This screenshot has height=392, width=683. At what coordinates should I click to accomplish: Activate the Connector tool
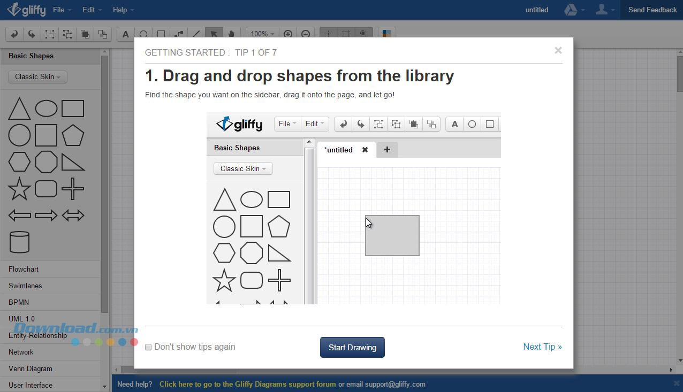179,34
